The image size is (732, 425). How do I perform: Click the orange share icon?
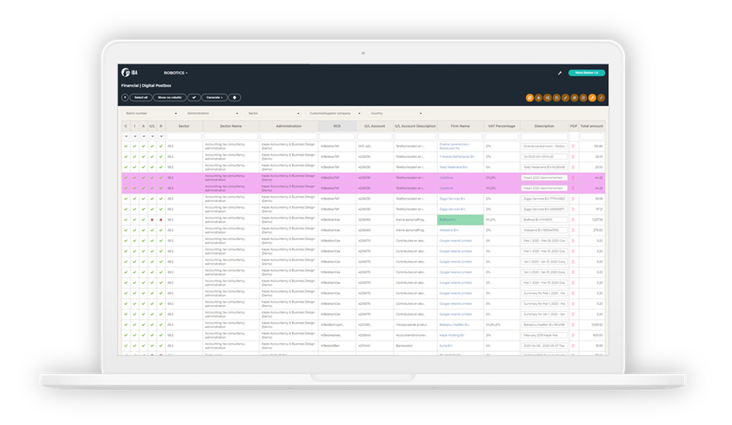point(548,98)
